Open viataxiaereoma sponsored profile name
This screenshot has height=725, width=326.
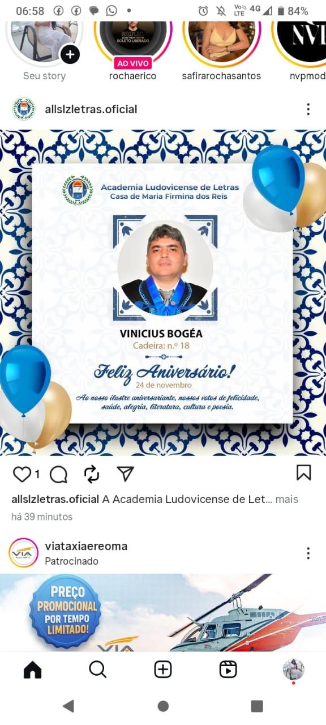(86, 546)
